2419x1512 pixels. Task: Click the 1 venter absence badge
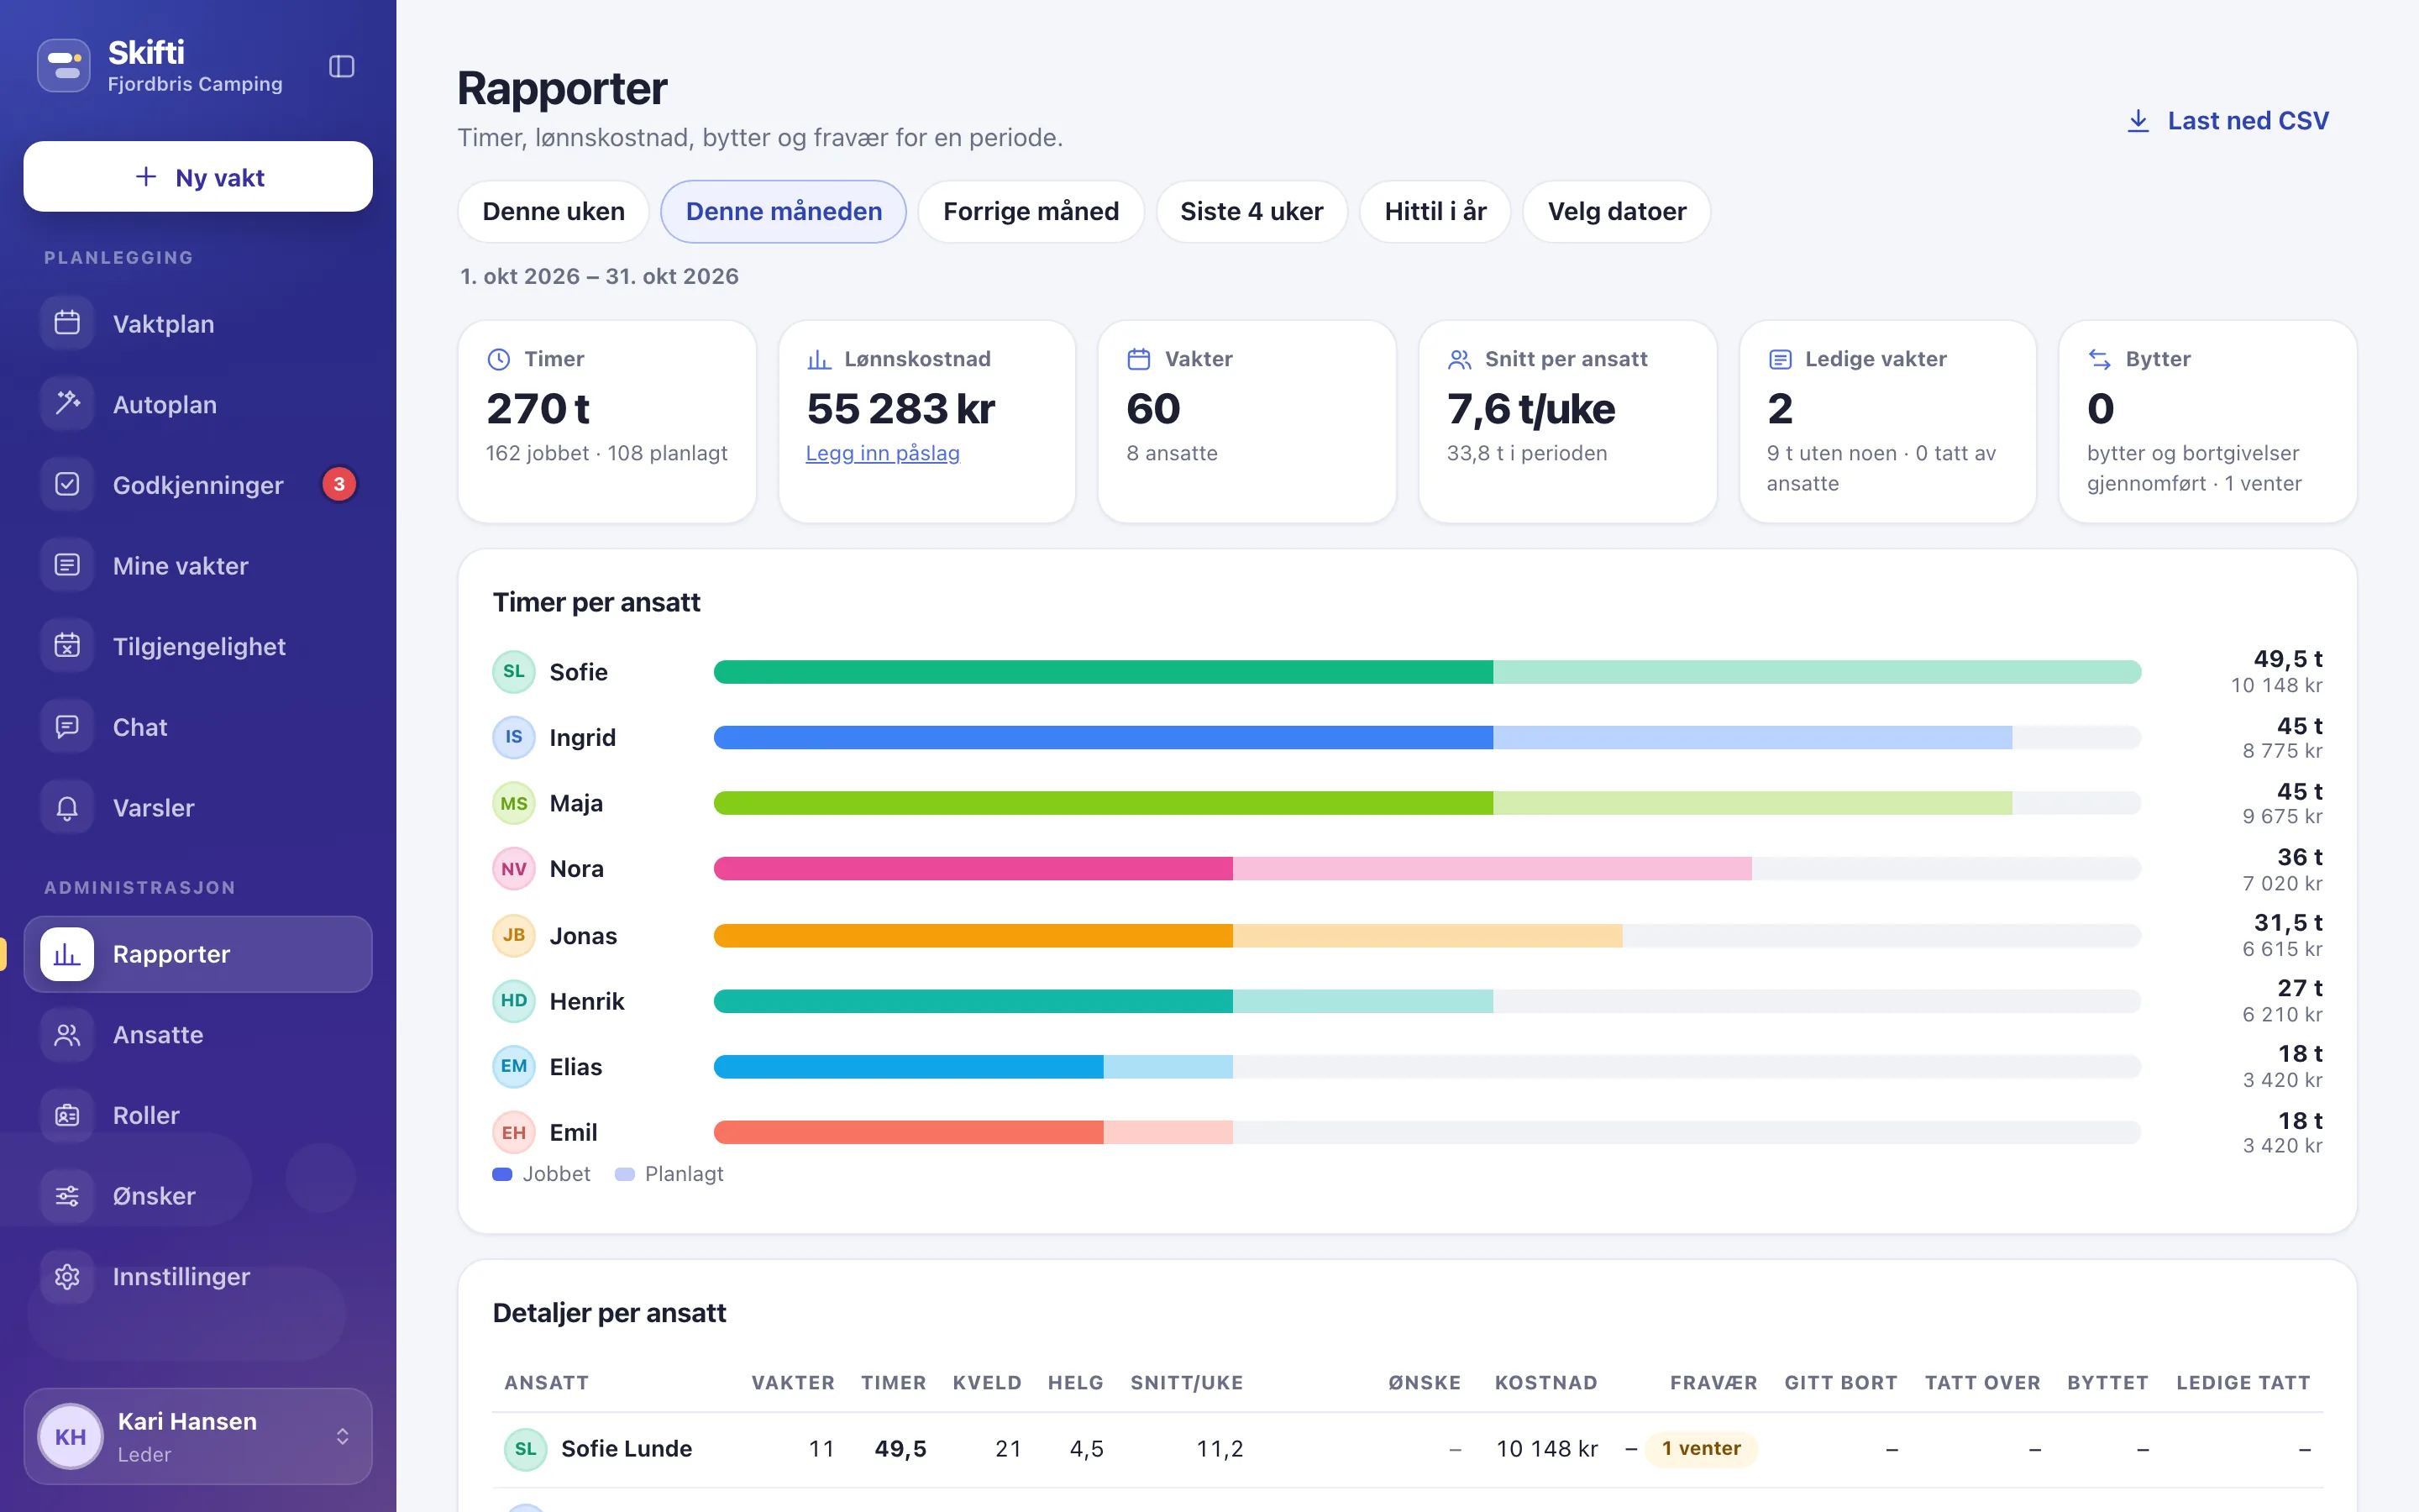(1702, 1448)
